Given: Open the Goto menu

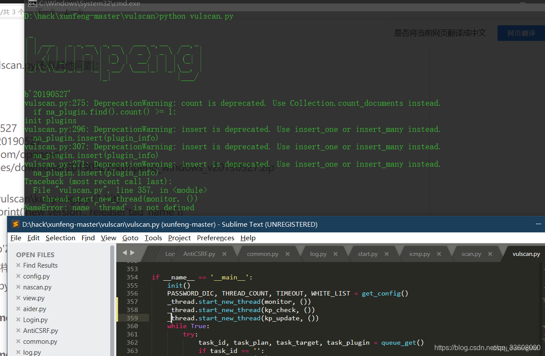Looking at the screenshot, I should point(130,238).
